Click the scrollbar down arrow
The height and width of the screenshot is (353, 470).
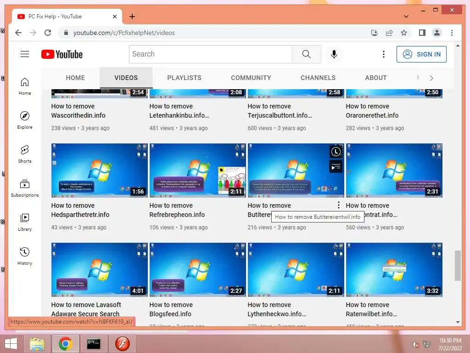click(458, 322)
